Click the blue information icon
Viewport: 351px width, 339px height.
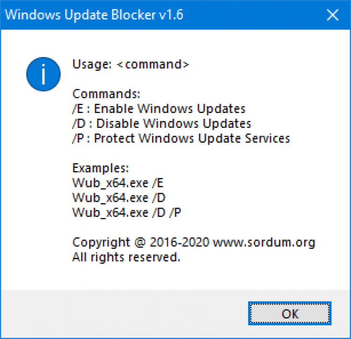[x=43, y=74]
